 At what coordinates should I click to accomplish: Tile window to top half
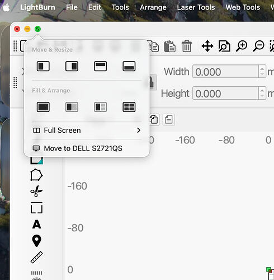(x=100, y=66)
